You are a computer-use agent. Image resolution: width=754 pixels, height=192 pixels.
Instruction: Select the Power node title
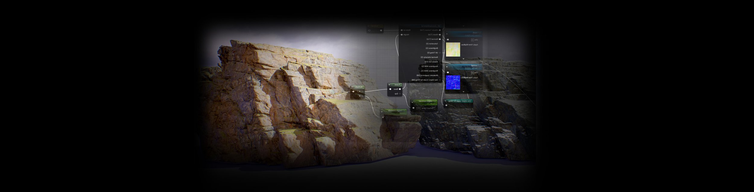click(398, 85)
